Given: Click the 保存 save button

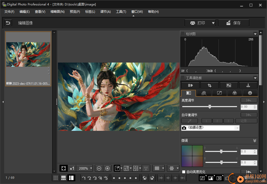Looking at the screenshot, I should (x=233, y=23).
